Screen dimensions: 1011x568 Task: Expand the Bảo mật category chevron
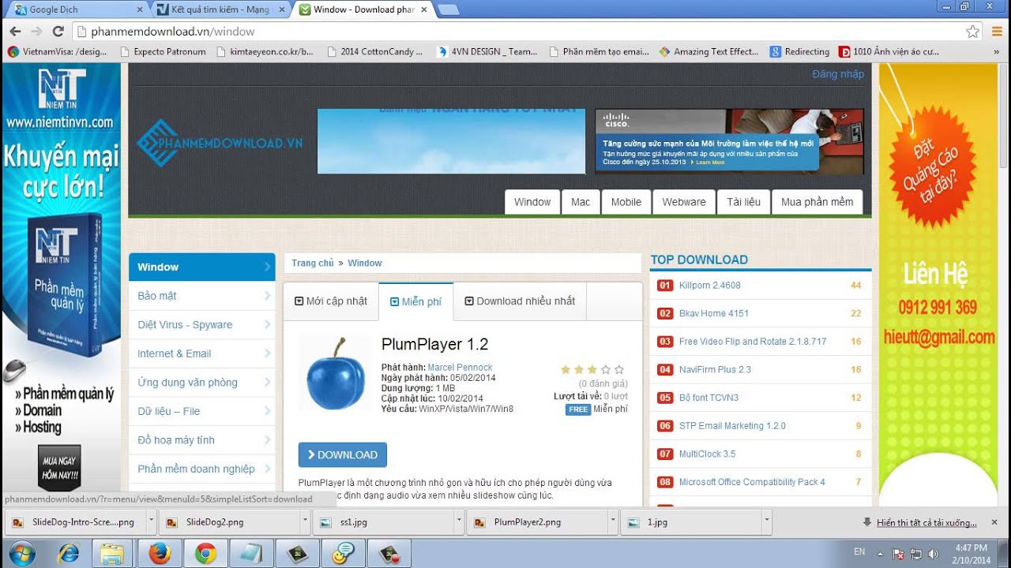(x=267, y=296)
